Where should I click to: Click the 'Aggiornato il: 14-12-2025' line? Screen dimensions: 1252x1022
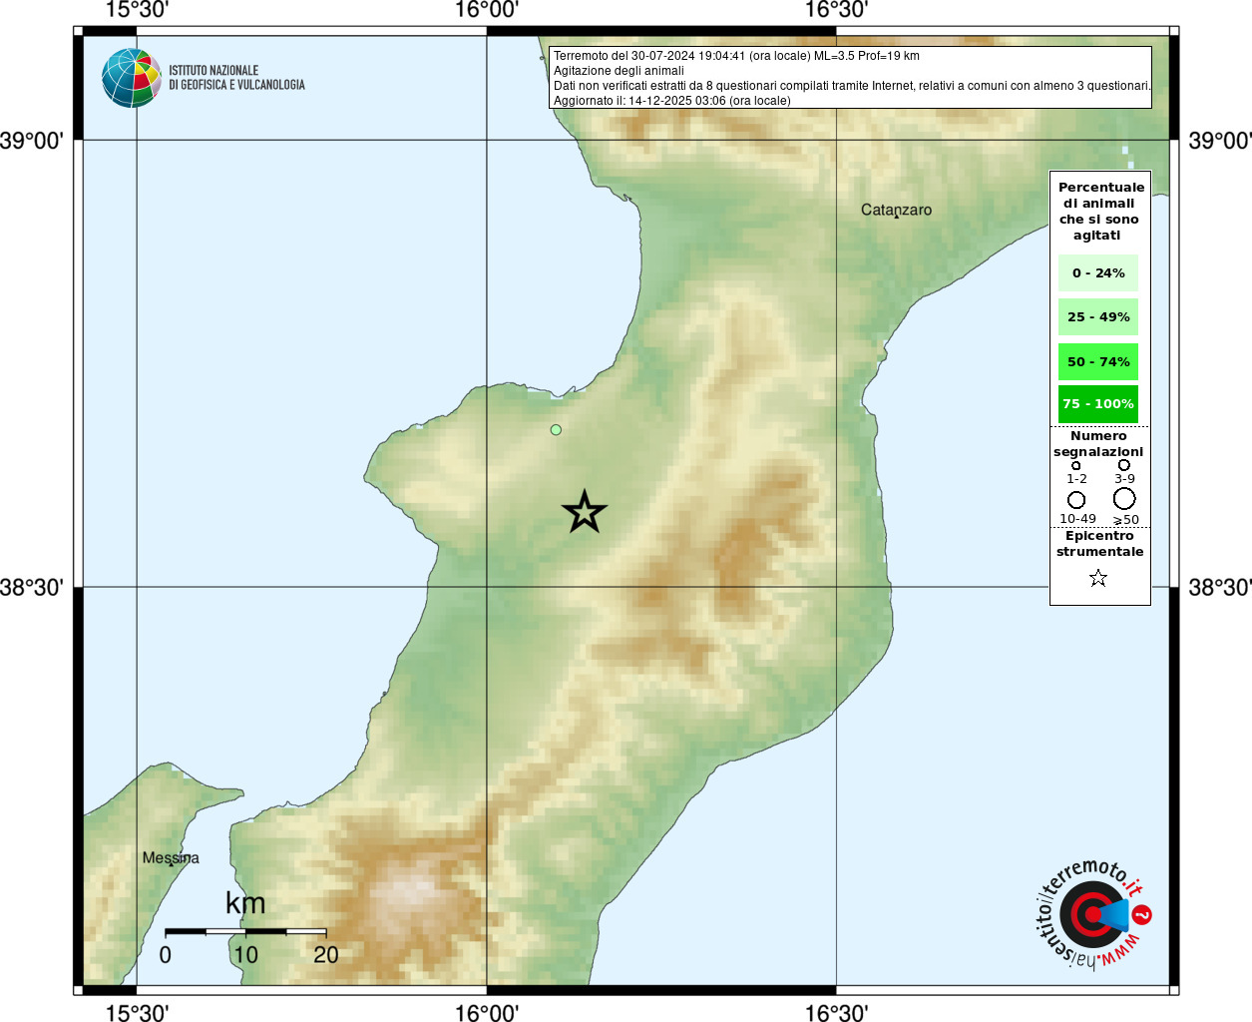click(671, 101)
